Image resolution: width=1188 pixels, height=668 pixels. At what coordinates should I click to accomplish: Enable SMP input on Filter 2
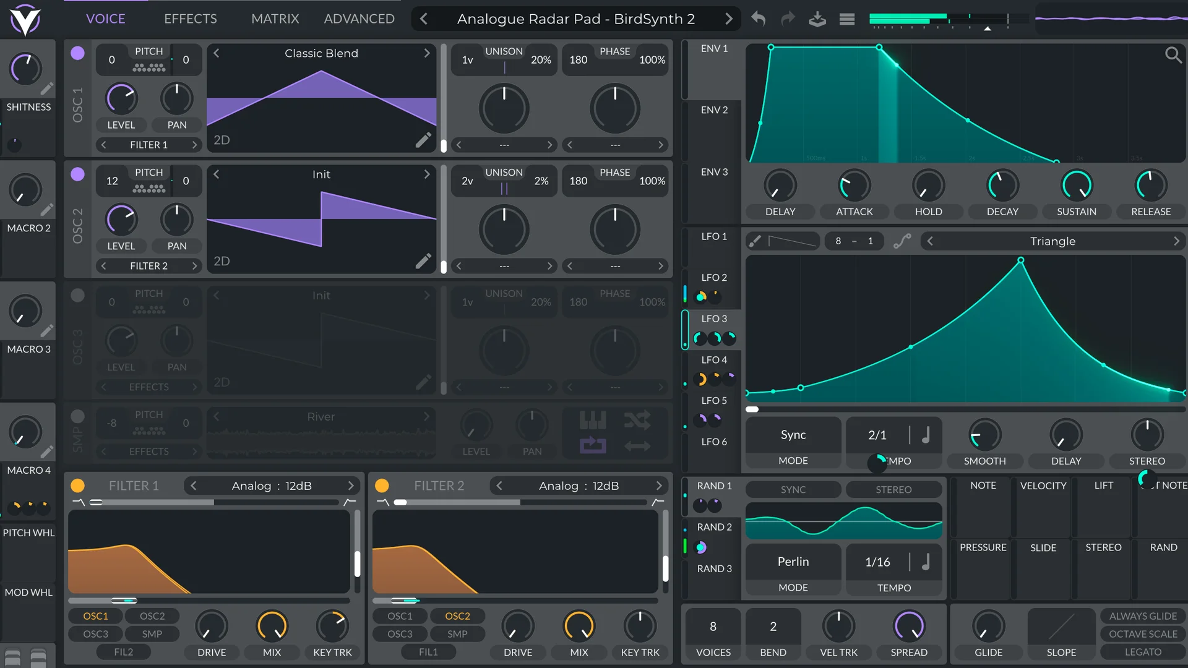(x=457, y=633)
